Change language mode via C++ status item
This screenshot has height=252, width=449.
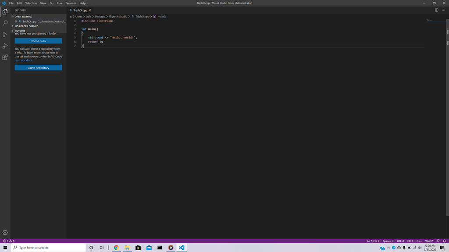coord(419,241)
